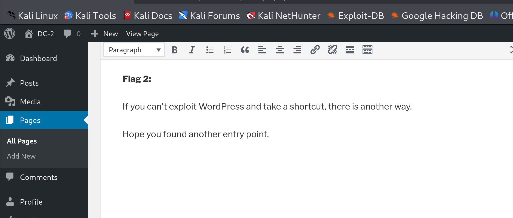This screenshot has width=513, height=218.
Task: Align text to the right
Action: [297, 50]
